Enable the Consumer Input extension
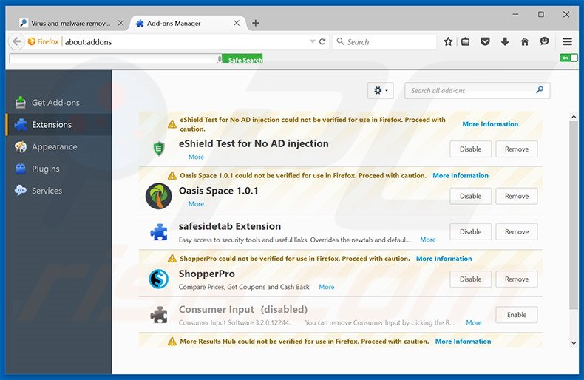This screenshot has width=584, height=380. [517, 315]
